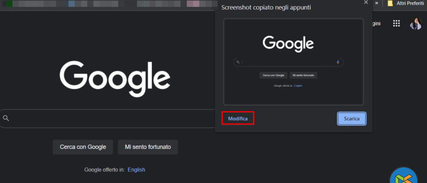Open the Altri Preferiti bookmarks folder
The image size is (427, 183).
pyautogui.click(x=406, y=3)
